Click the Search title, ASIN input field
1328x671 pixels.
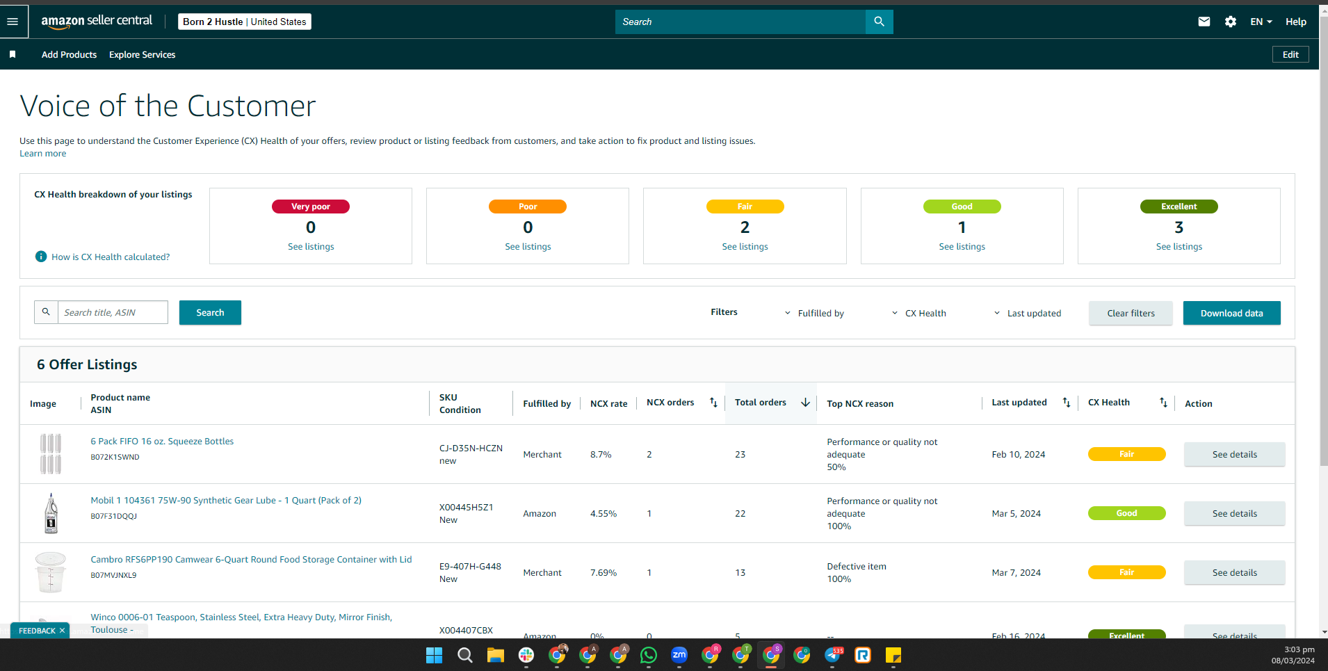[x=113, y=312]
